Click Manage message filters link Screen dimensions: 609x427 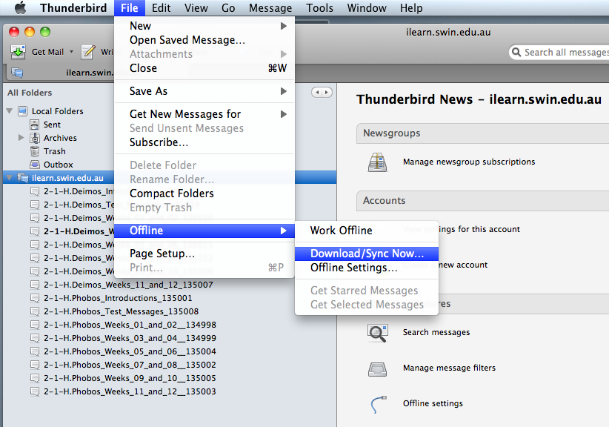point(449,368)
